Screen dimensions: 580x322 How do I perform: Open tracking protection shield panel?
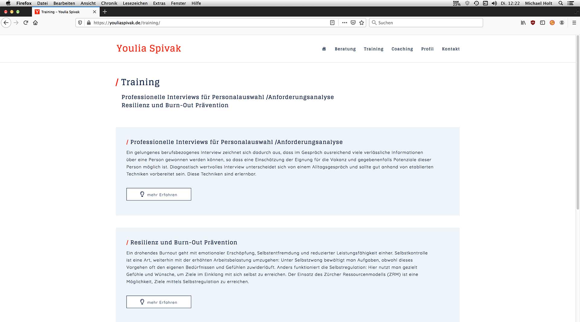pos(80,23)
